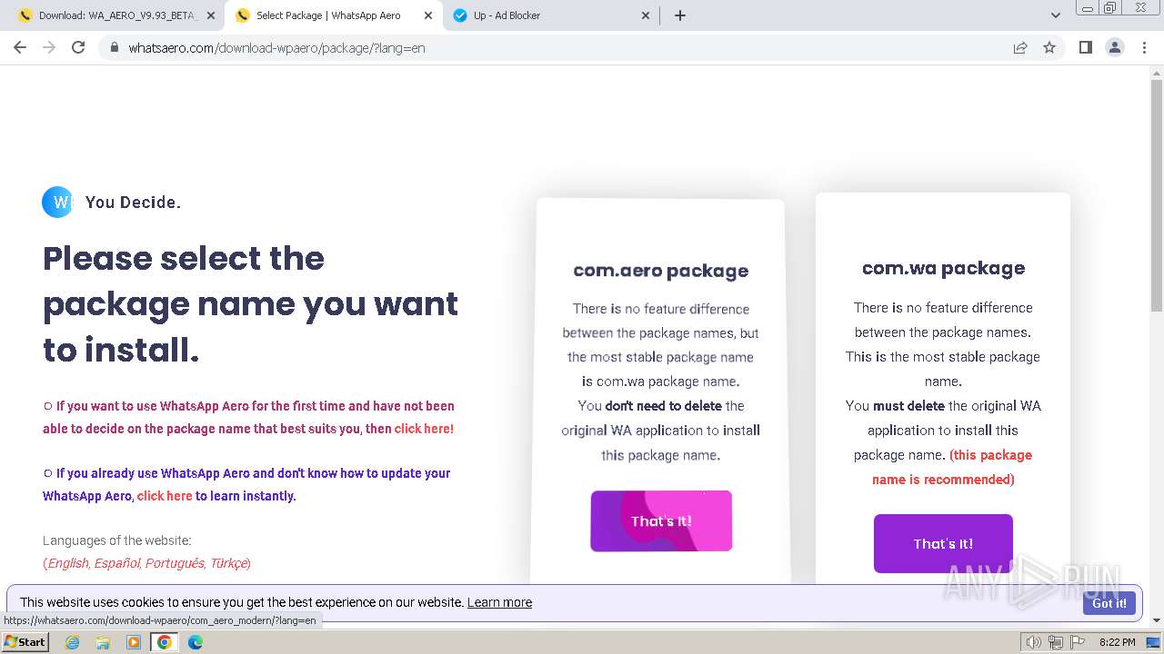Click the WhatsApp Aero round logo
This screenshot has width=1164, height=654.
click(x=57, y=202)
